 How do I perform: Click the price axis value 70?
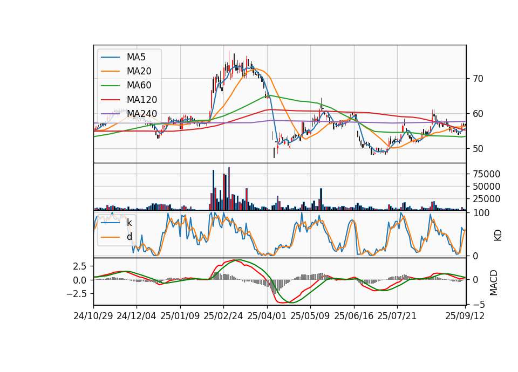point(478,79)
